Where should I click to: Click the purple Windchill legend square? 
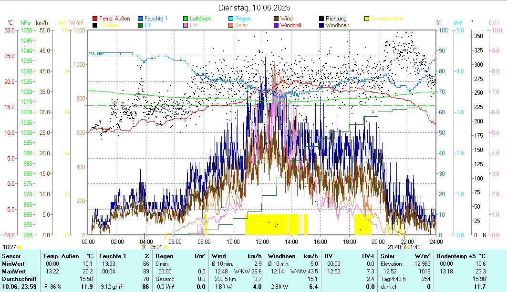[x=277, y=25]
